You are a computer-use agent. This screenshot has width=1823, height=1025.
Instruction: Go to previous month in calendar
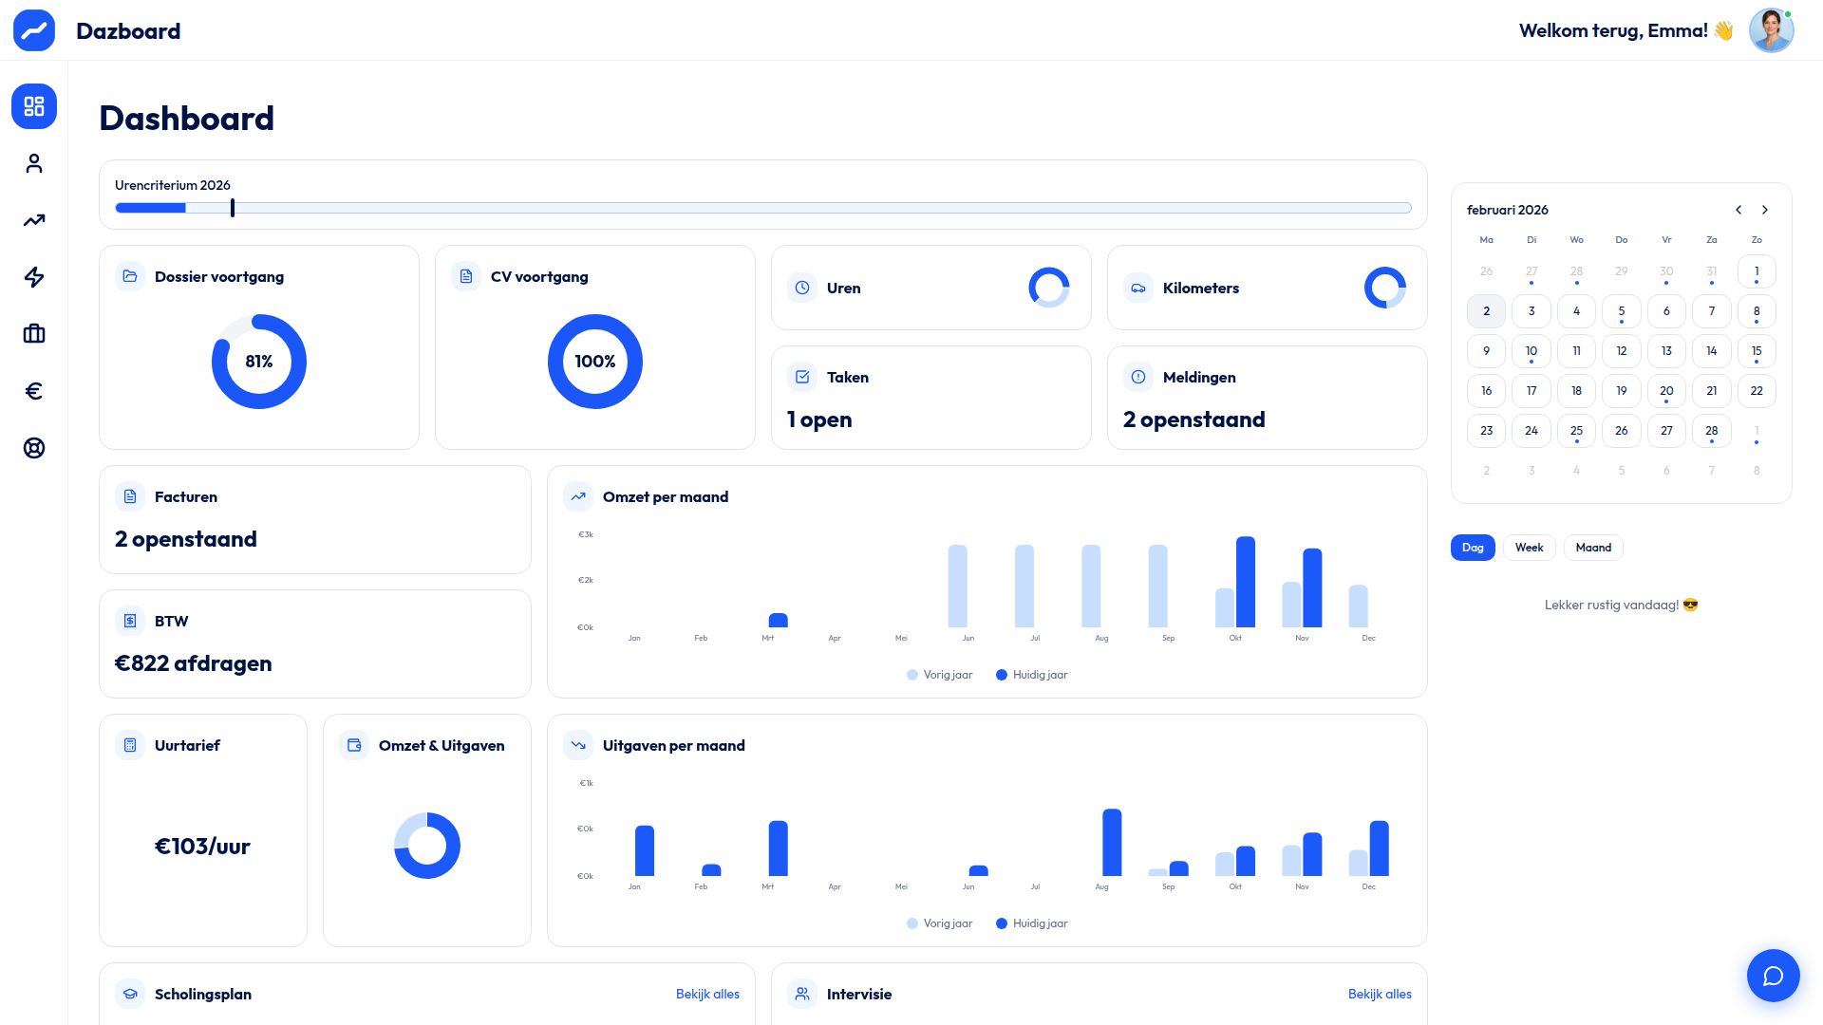(1738, 210)
